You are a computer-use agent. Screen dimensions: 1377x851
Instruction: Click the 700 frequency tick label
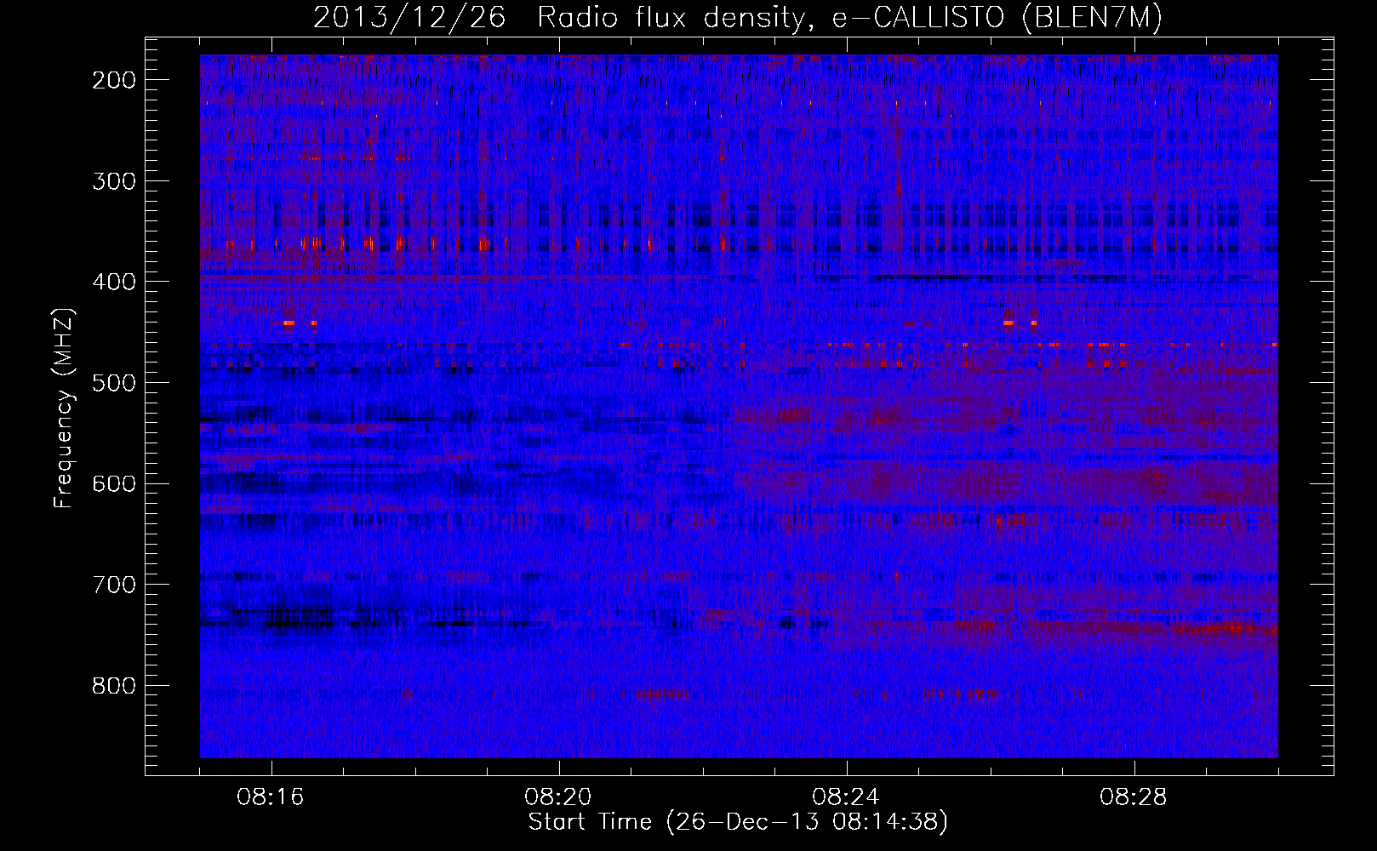pos(113,585)
